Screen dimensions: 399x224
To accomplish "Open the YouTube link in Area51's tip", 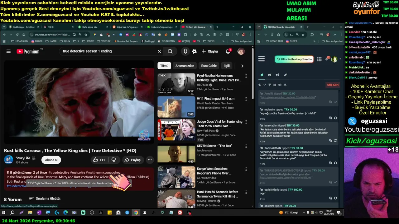I will pyautogui.click(x=288, y=98).
